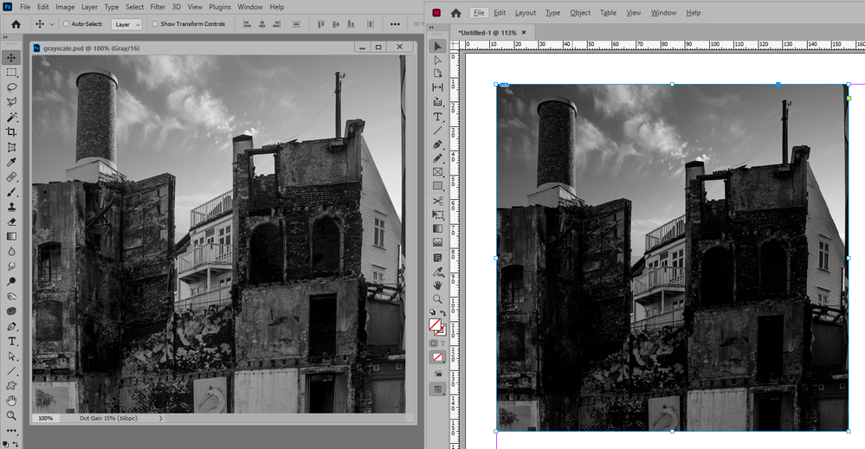Select the InDesign Scissors tool

pyautogui.click(x=438, y=201)
